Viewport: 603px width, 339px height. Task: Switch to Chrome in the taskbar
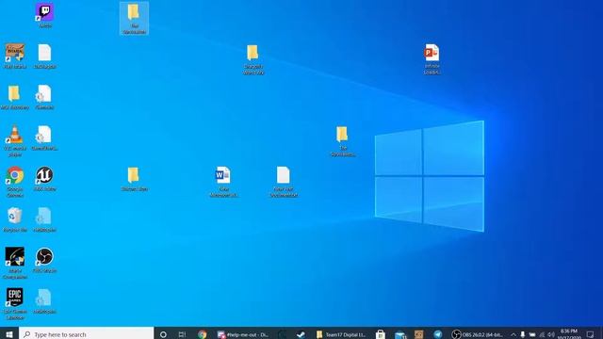pos(203,334)
